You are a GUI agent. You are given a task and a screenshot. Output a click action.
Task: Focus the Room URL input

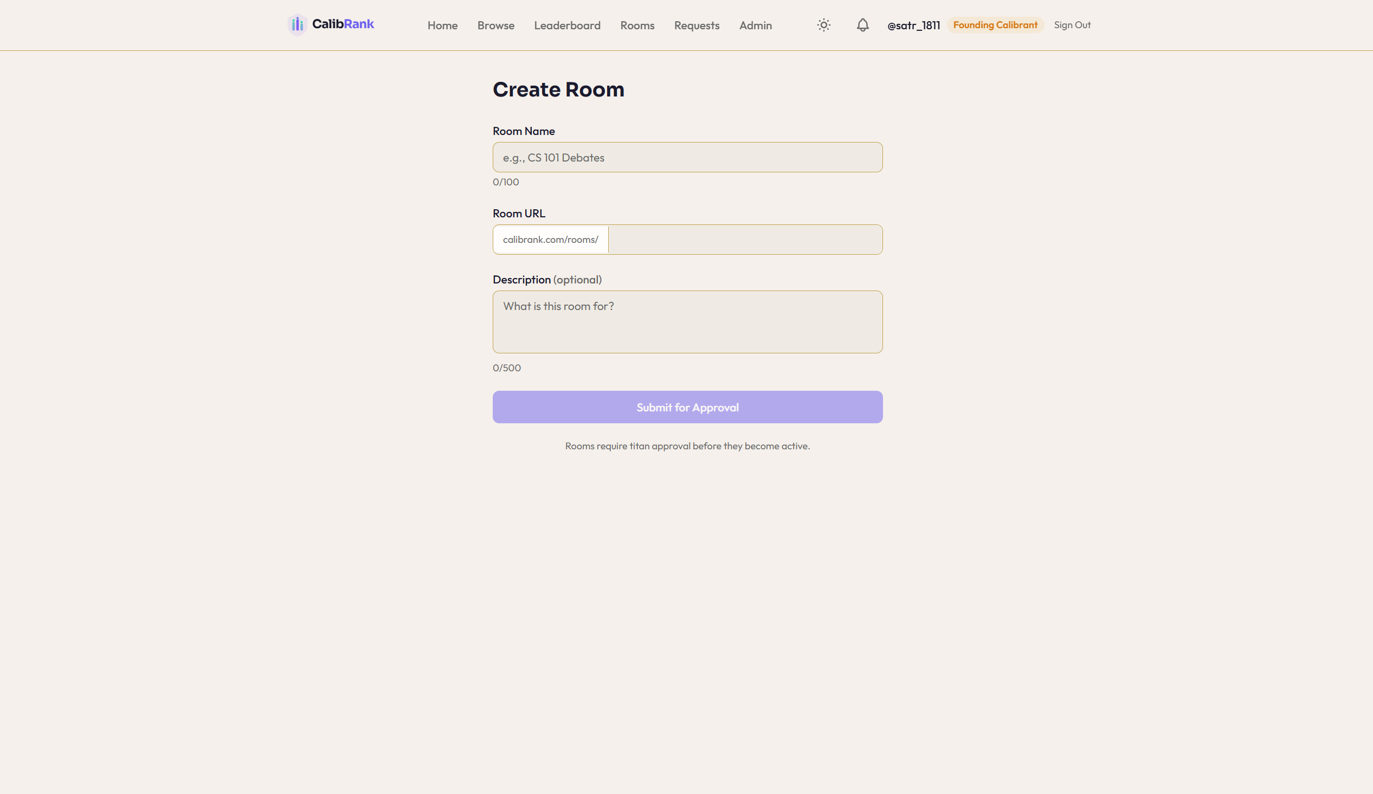point(745,239)
